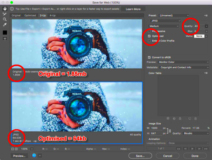Click the image width 1000 field

pyautogui.click(x=156, y=128)
